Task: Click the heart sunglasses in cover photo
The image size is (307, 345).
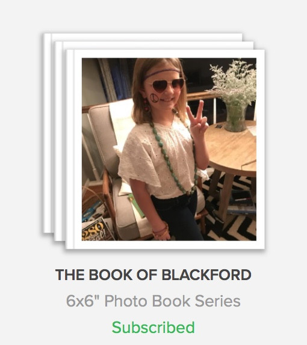Action: (167, 85)
